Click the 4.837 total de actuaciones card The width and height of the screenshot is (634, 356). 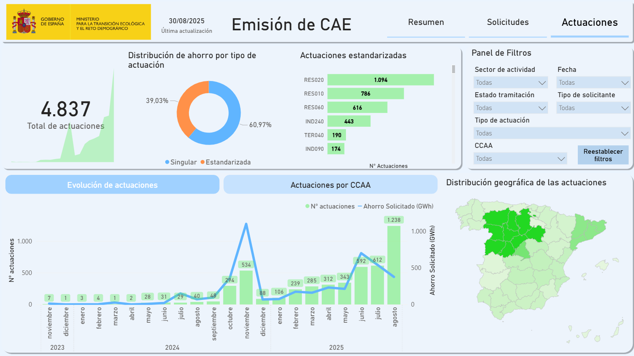tap(66, 115)
